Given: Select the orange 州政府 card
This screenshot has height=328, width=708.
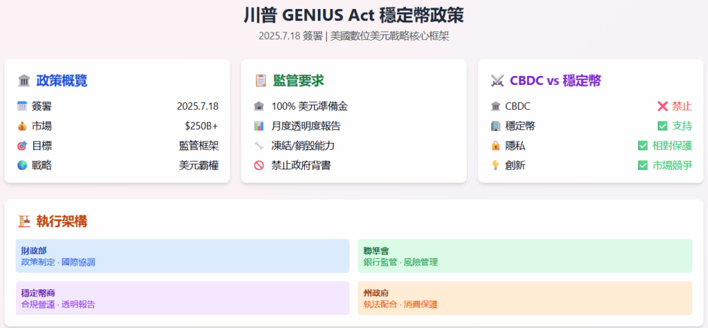Looking at the screenshot, I should [525, 298].
